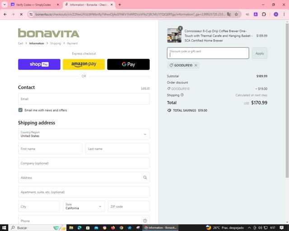This screenshot has width=289, height=231.
Task: Click the $170.99 total amount
Action: coord(259,102)
